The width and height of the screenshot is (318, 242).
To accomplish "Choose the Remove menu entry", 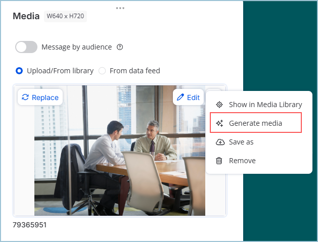I will (242, 161).
